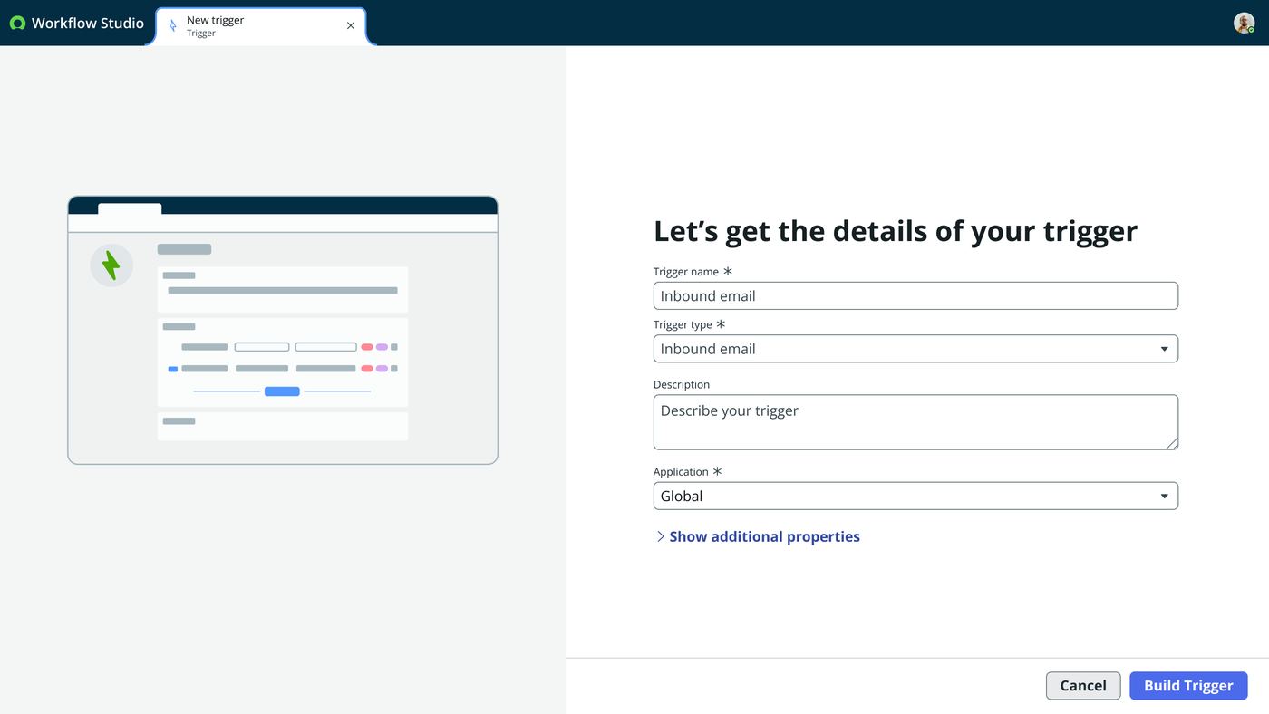Expand Show additional properties
The width and height of the screenshot is (1269, 714).
pyautogui.click(x=757, y=536)
